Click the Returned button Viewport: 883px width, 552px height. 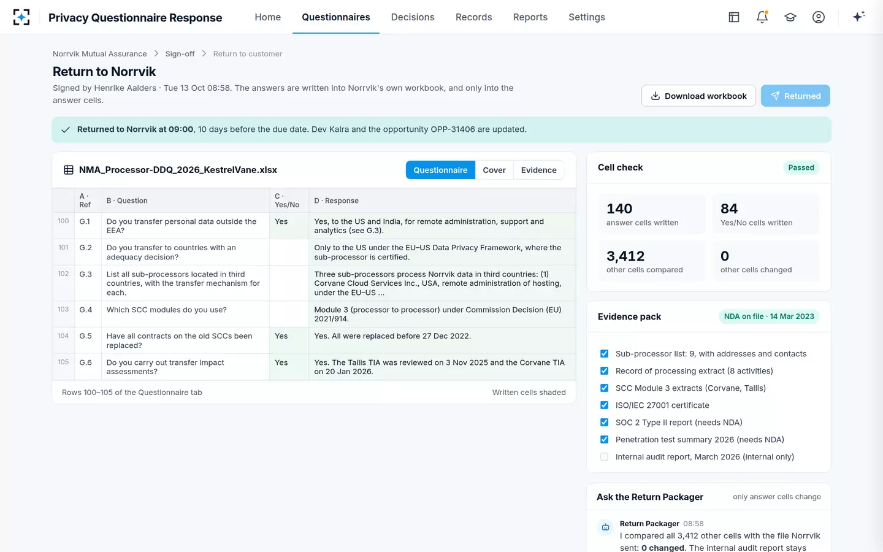795,96
